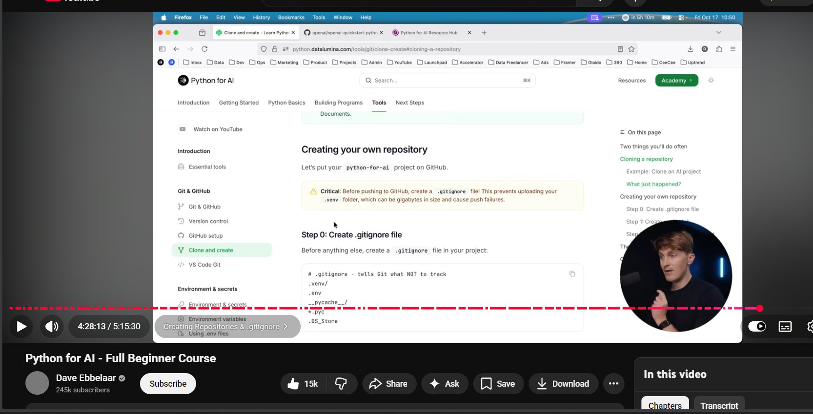The width and height of the screenshot is (813, 414).
Task: Open the Ask AI button
Action: [x=444, y=384]
